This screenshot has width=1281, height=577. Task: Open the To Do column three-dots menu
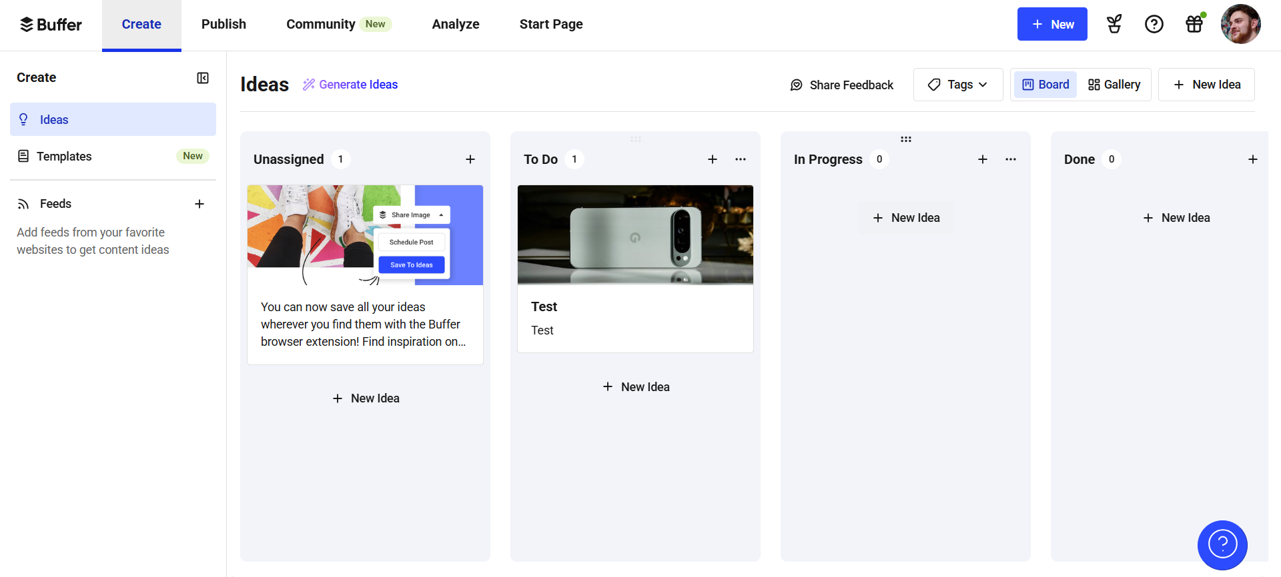(741, 159)
